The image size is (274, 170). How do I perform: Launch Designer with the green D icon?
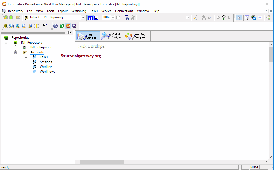pyautogui.click(x=62, y=26)
